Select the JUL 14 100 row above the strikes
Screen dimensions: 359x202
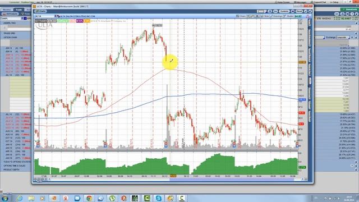click(16, 75)
